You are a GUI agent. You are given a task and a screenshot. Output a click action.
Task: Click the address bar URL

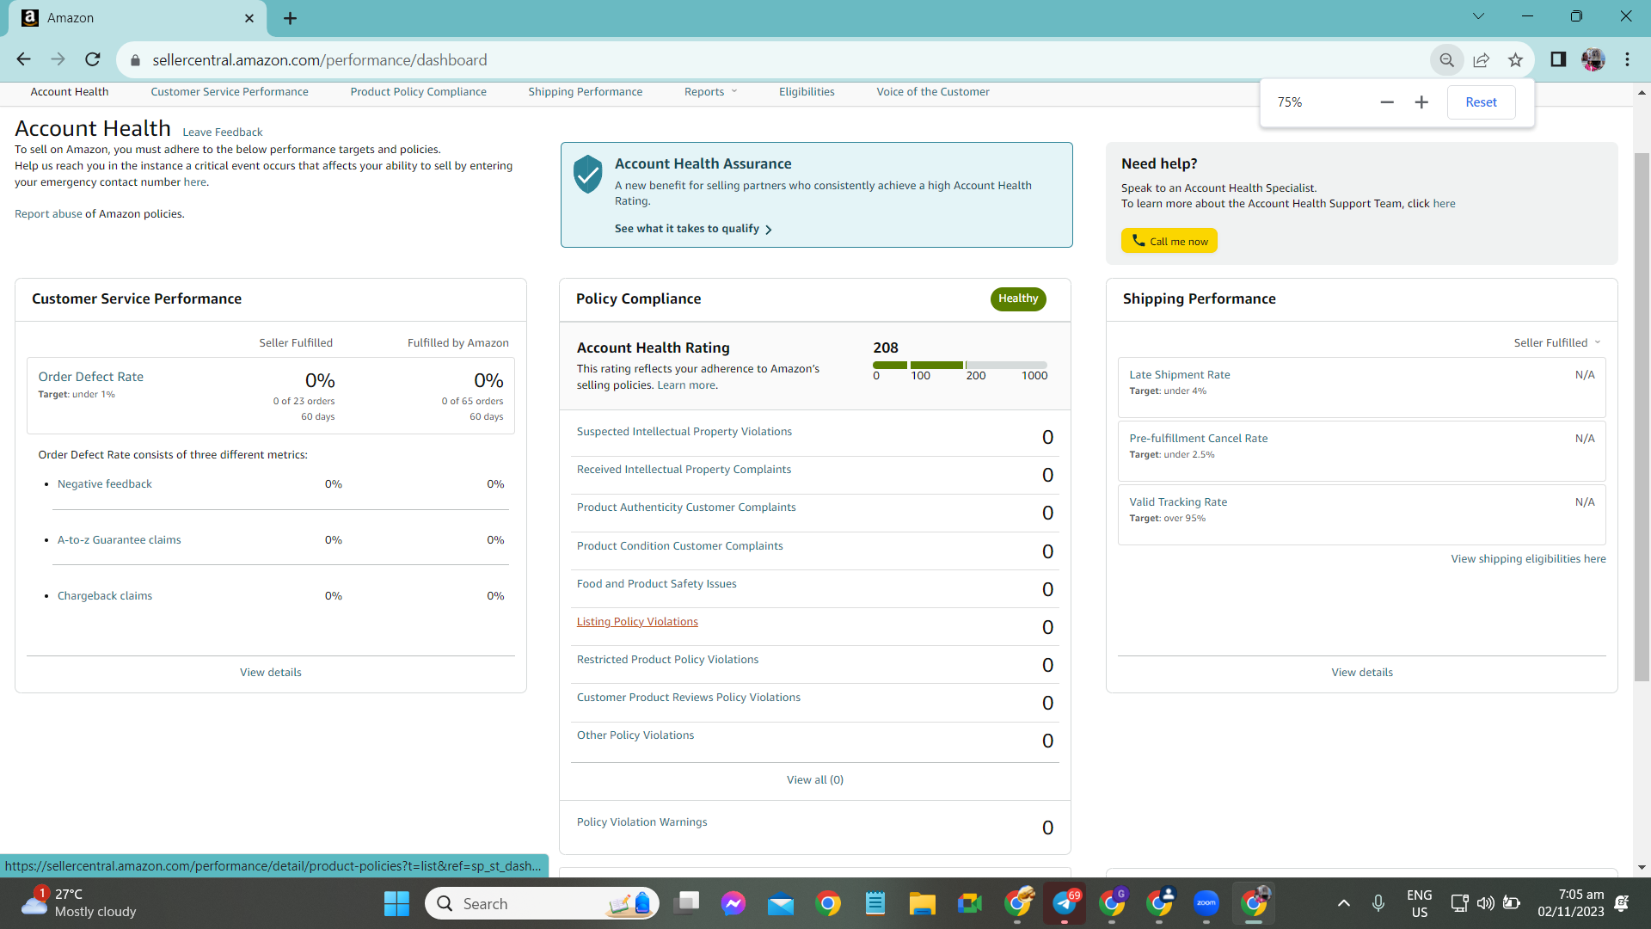320,60
